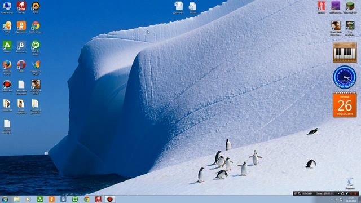The width and height of the screenshot is (361, 203).
Task: Open File Explorer from the taskbar
Action: [16, 199]
